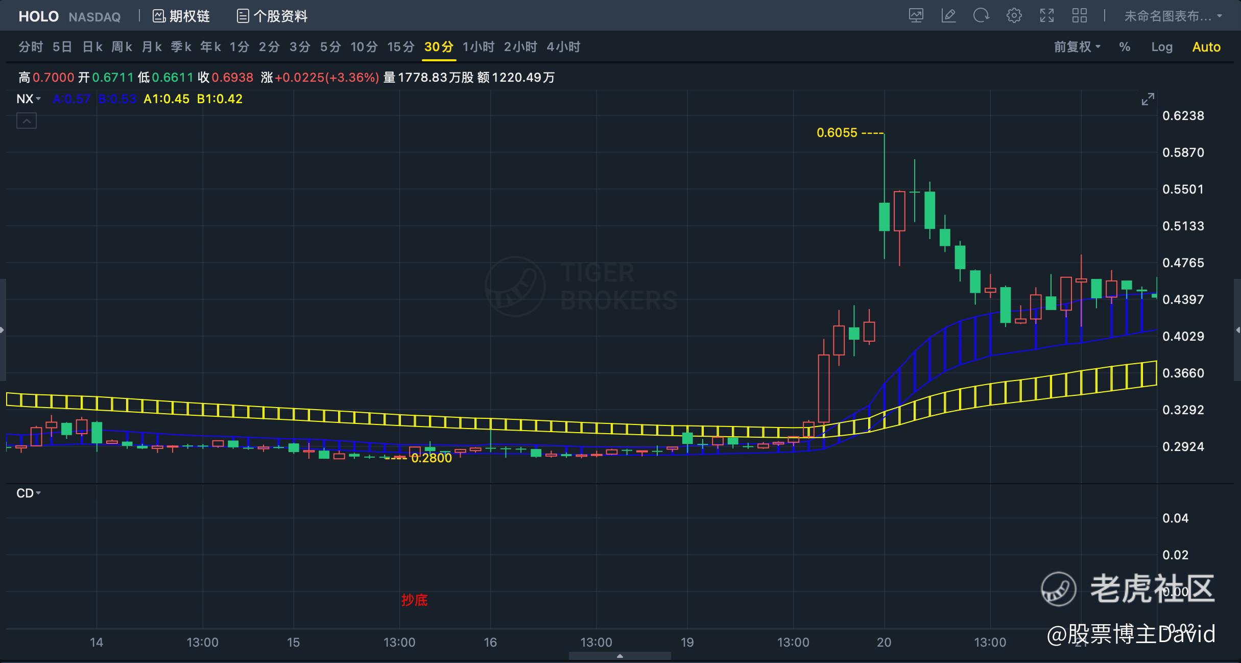Image resolution: width=1241 pixels, height=663 pixels.
Task: Toggle Log scale mode
Action: tap(1161, 47)
